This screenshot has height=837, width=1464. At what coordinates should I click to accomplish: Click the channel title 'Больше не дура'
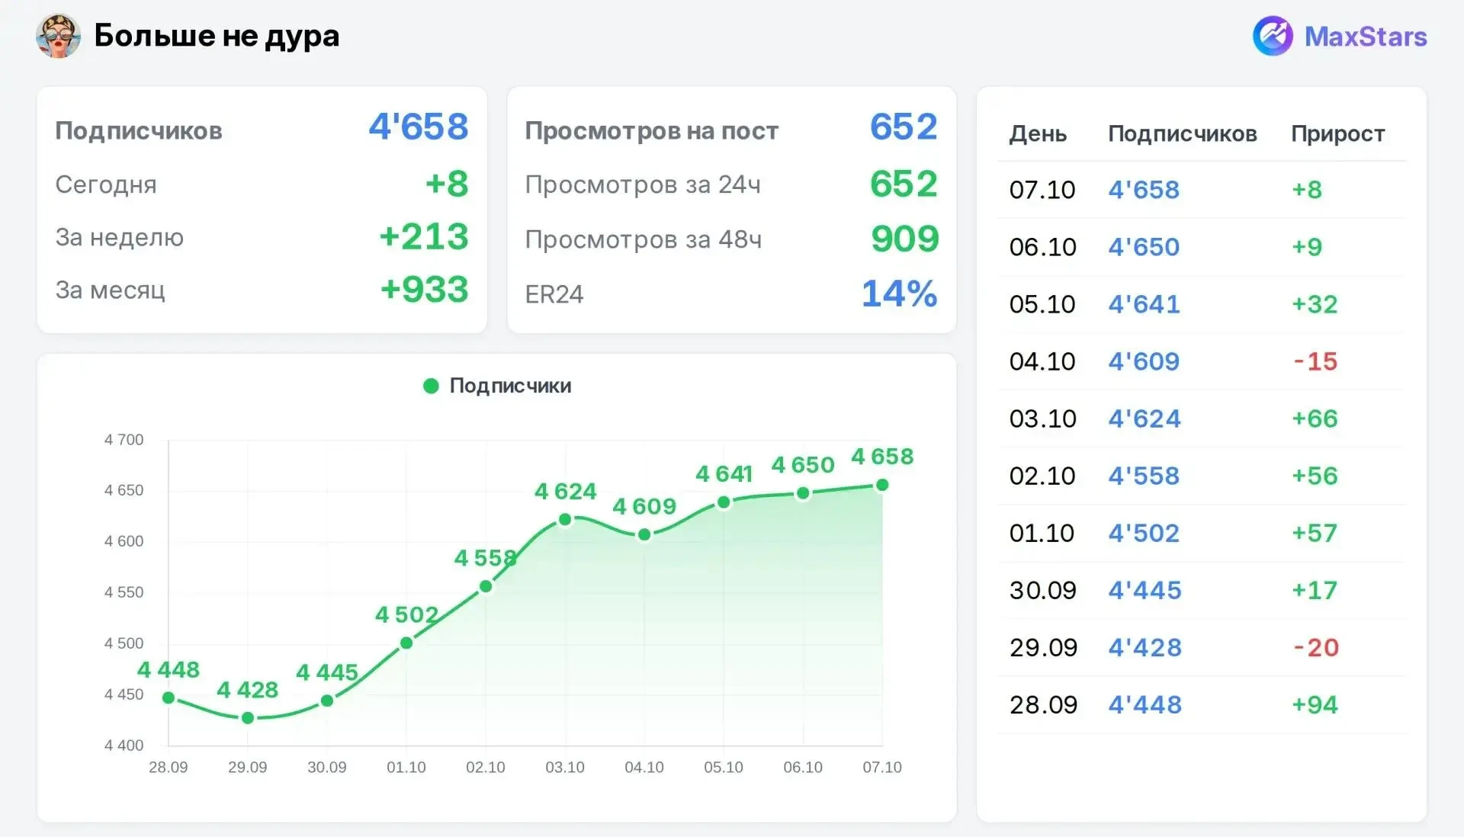pos(217,36)
